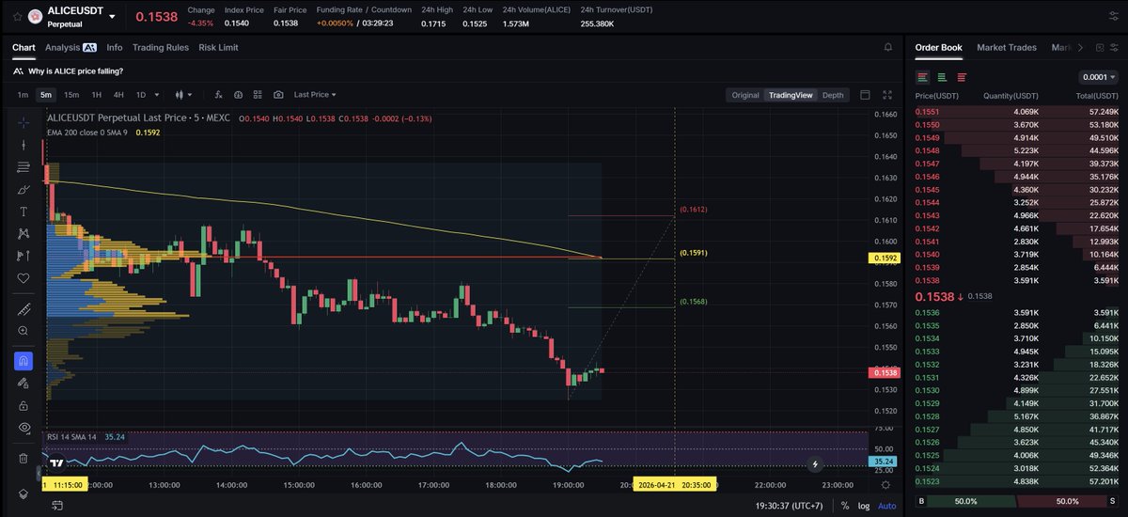The image size is (1128, 517).
Task: Select the TradingView chart mode
Action: [790, 95]
